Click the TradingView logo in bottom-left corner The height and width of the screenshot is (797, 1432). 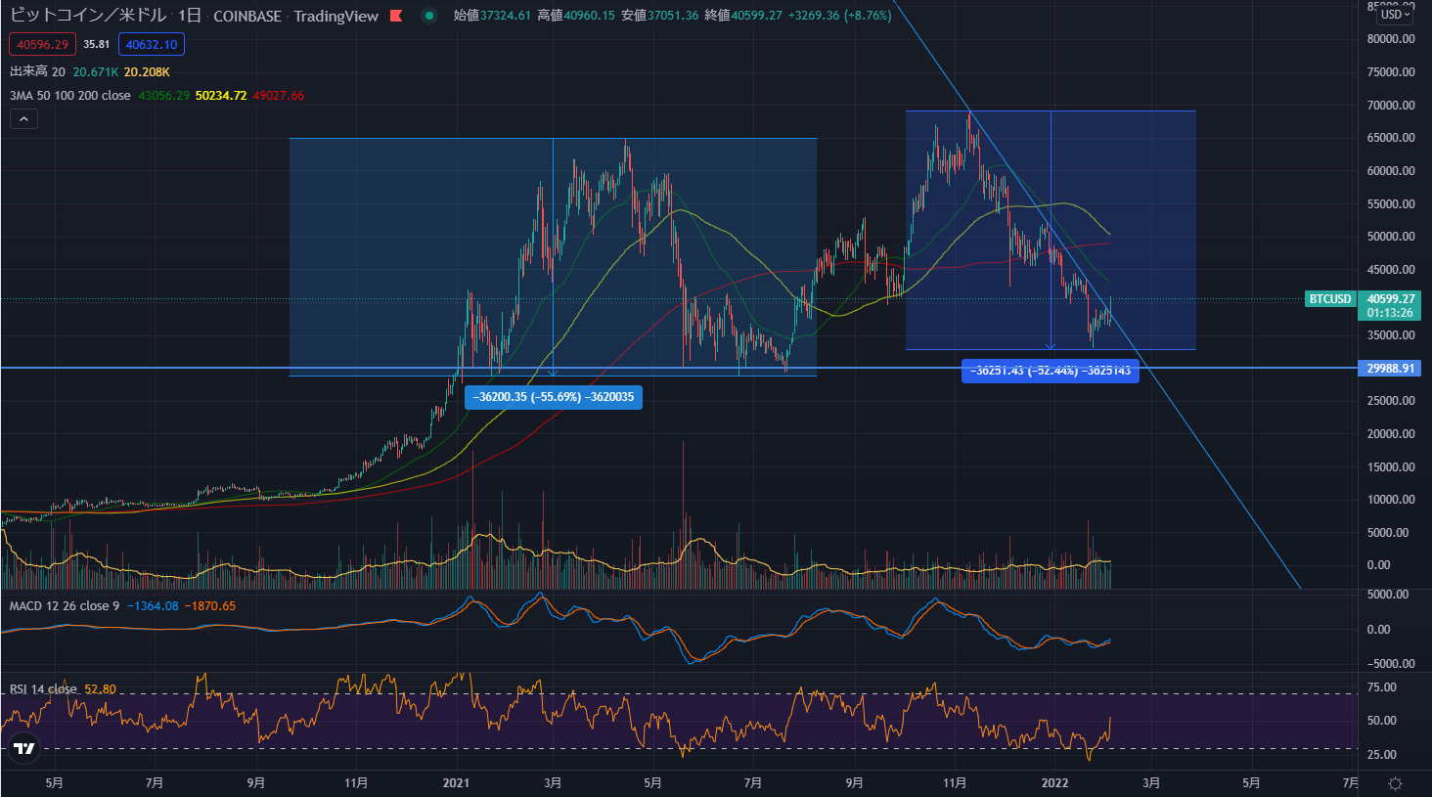pyautogui.click(x=23, y=749)
